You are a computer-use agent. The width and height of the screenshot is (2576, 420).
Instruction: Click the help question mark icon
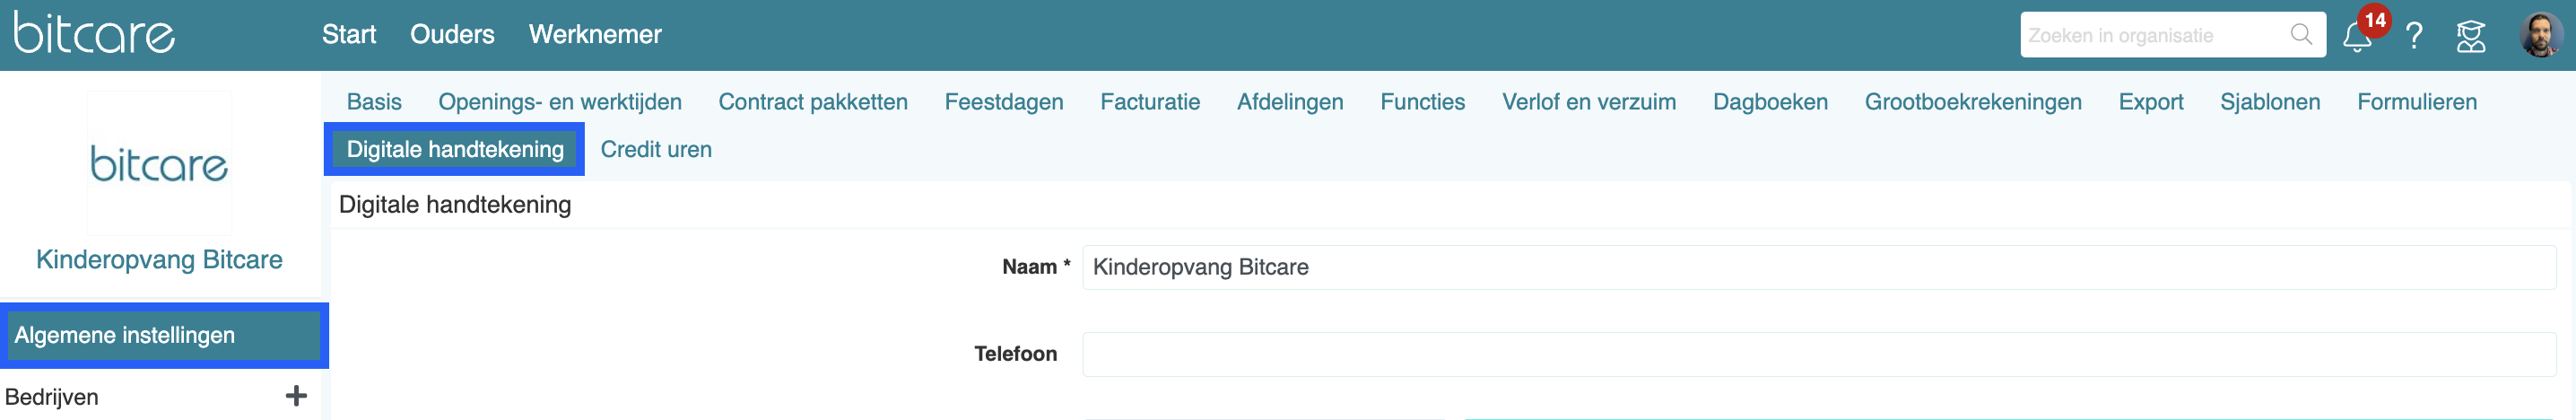[x=2413, y=36]
